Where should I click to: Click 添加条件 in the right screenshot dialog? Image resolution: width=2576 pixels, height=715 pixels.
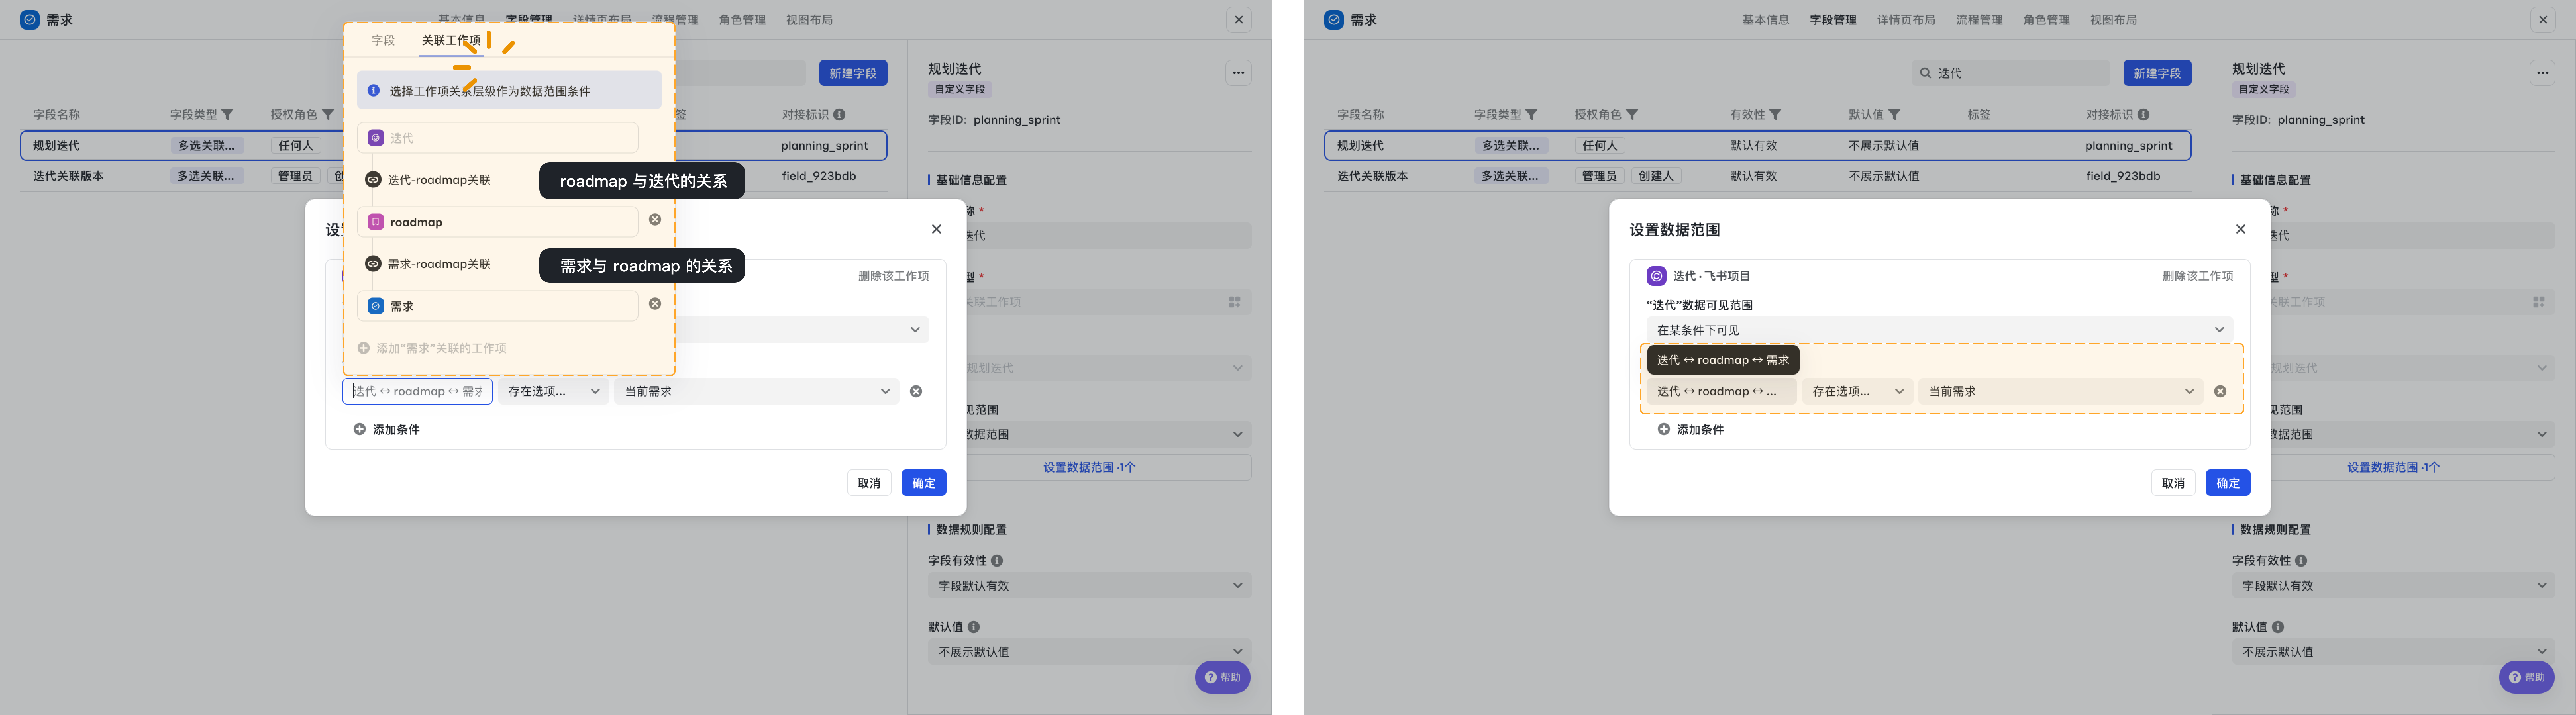coord(1691,430)
